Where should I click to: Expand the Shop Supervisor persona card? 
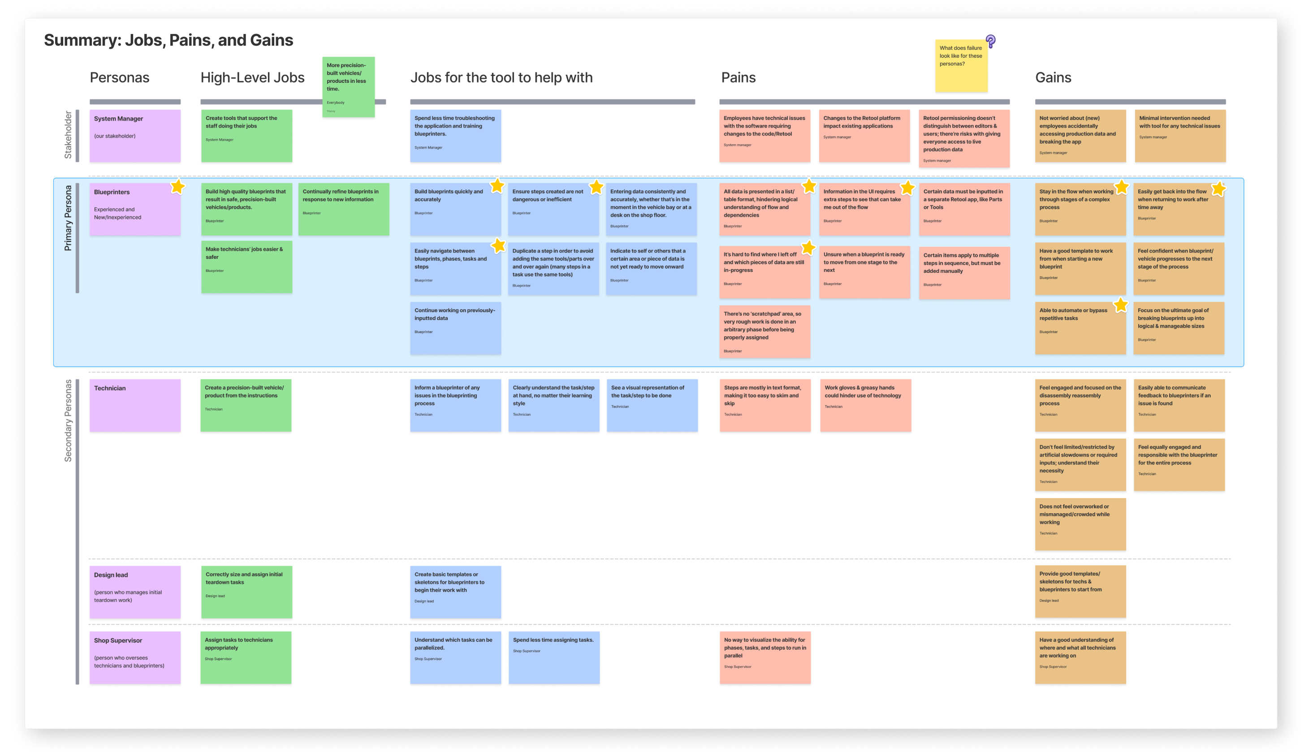coord(134,655)
